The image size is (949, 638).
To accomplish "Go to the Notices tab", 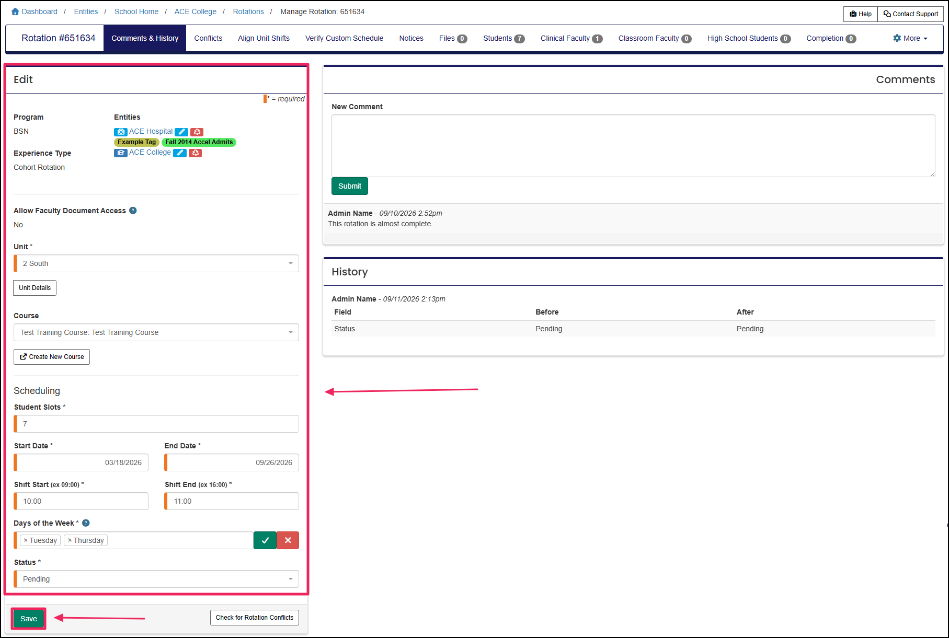I will (x=411, y=38).
